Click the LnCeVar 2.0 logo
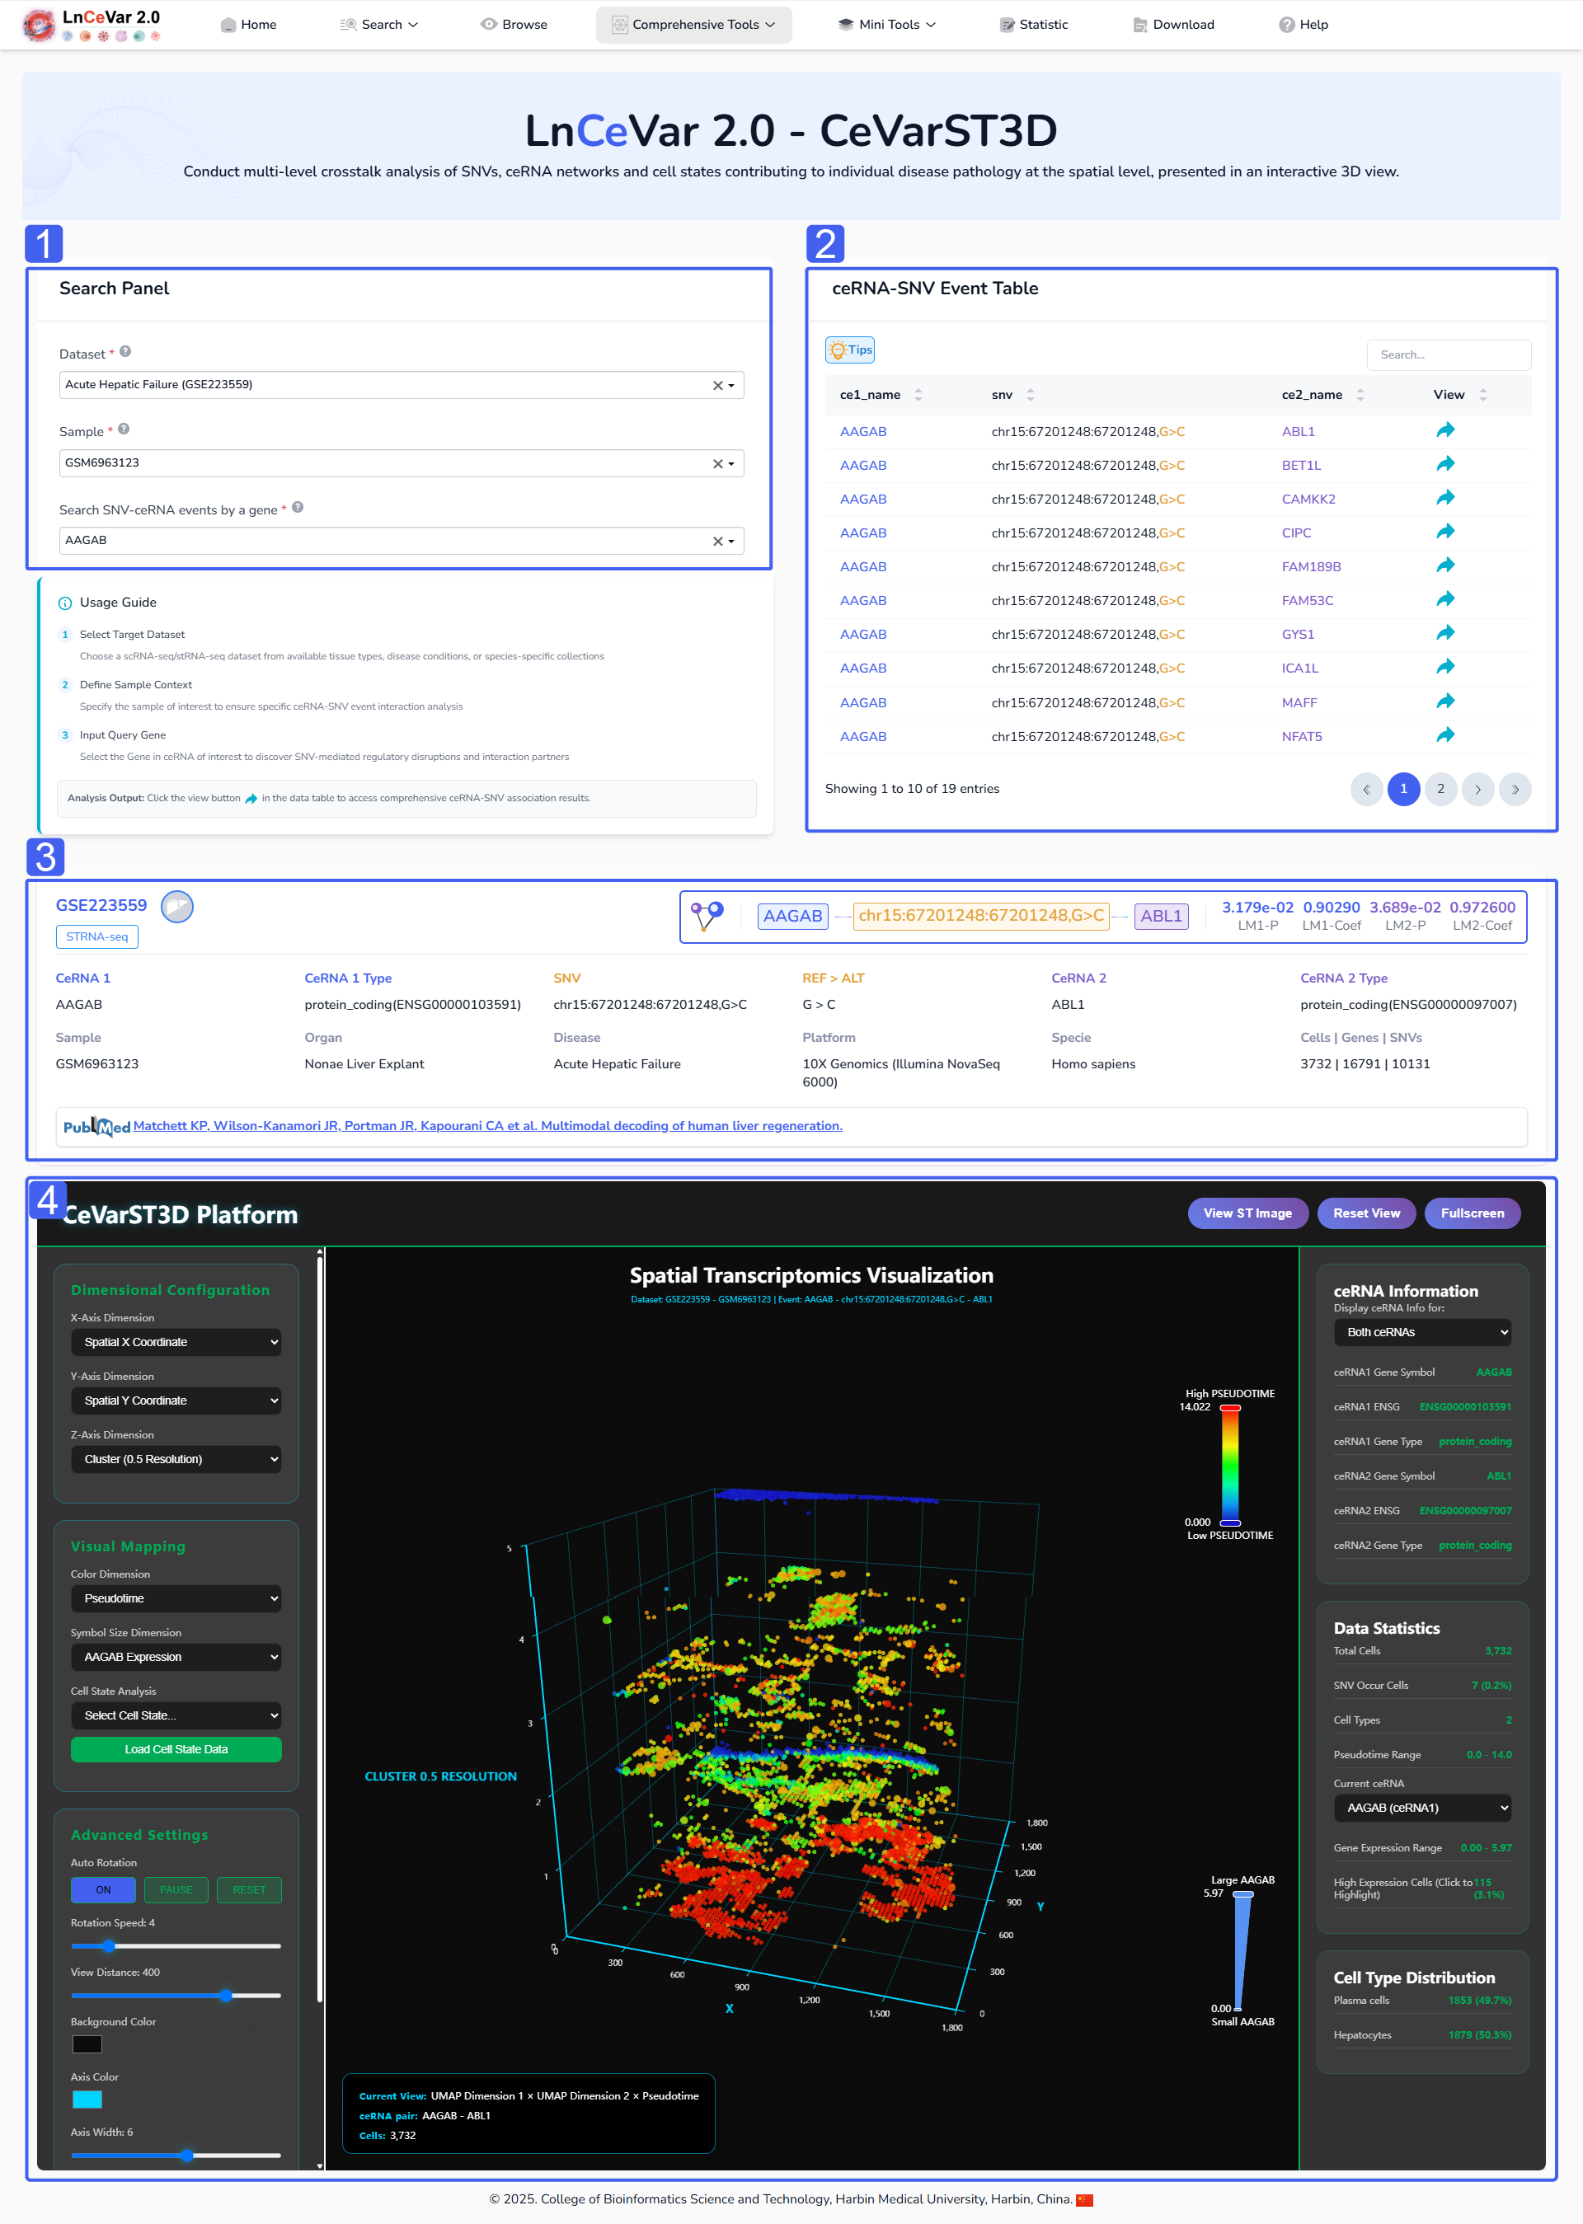 [92, 25]
